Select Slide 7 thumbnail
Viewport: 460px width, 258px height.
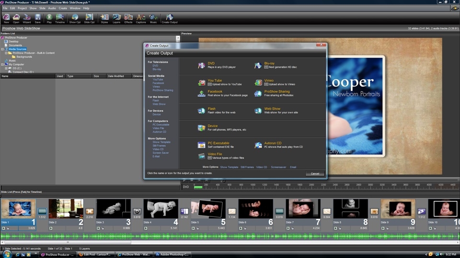(x=303, y=209)
